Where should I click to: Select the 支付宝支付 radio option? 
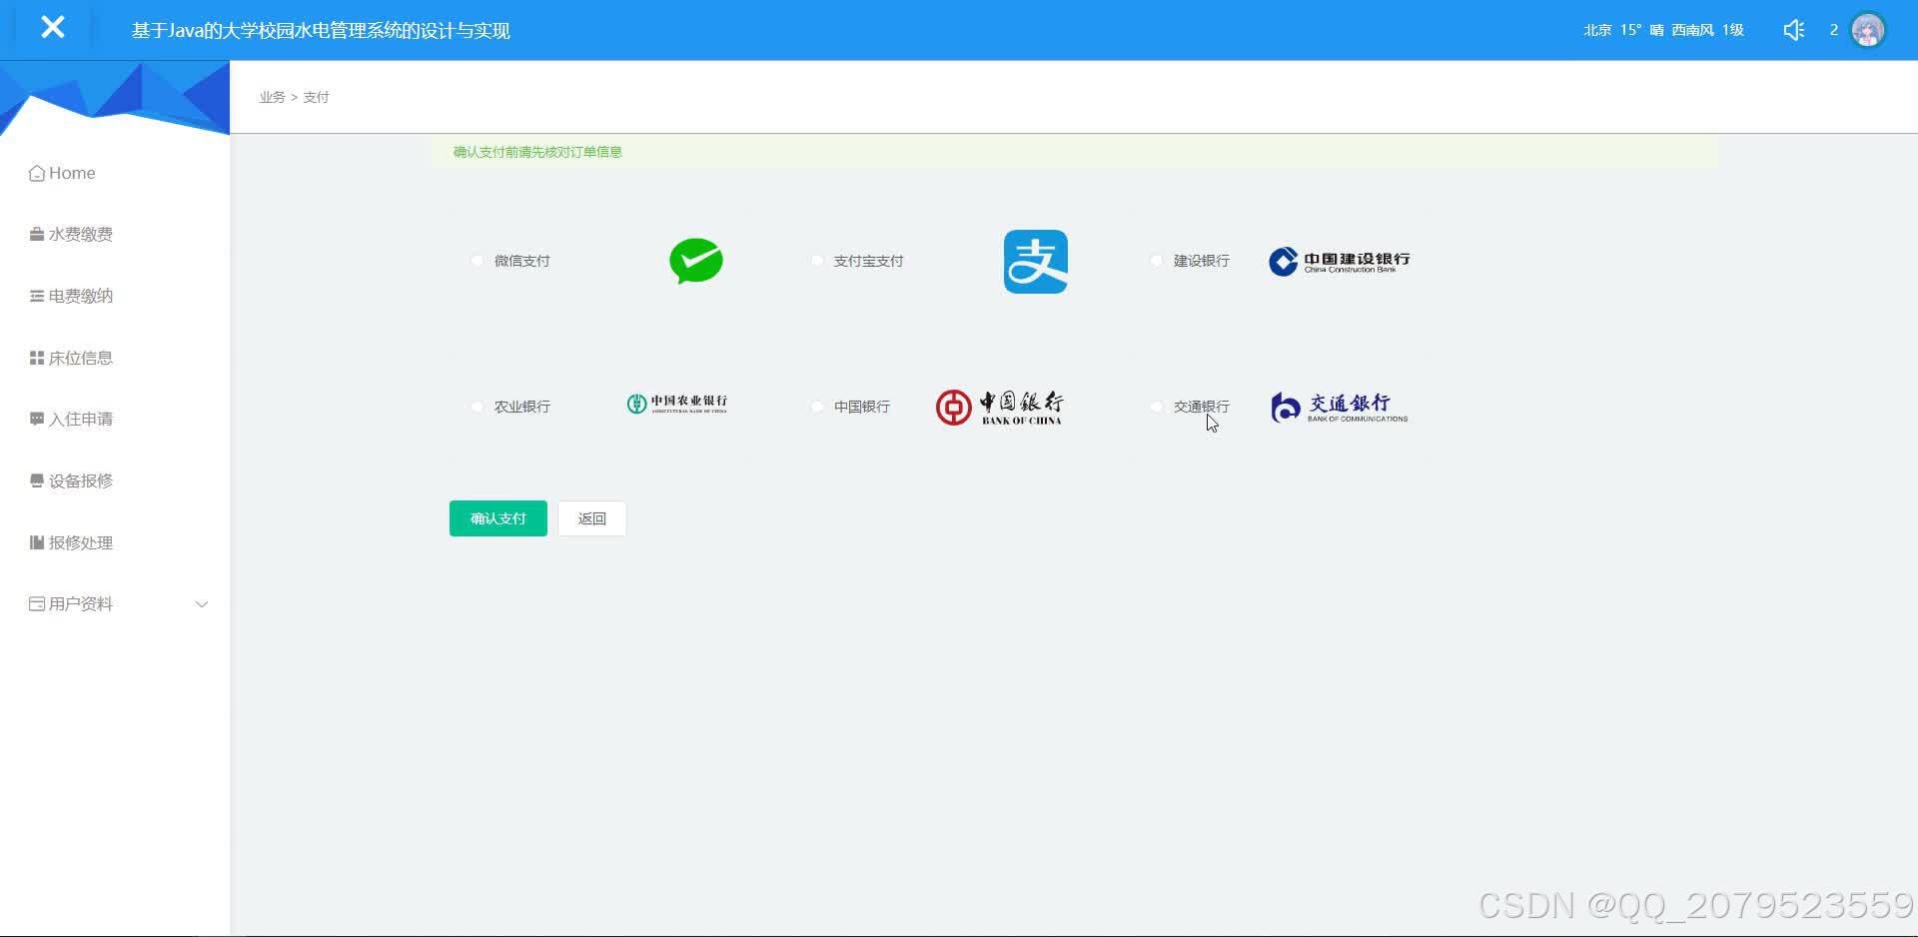[x=817, y=261]
